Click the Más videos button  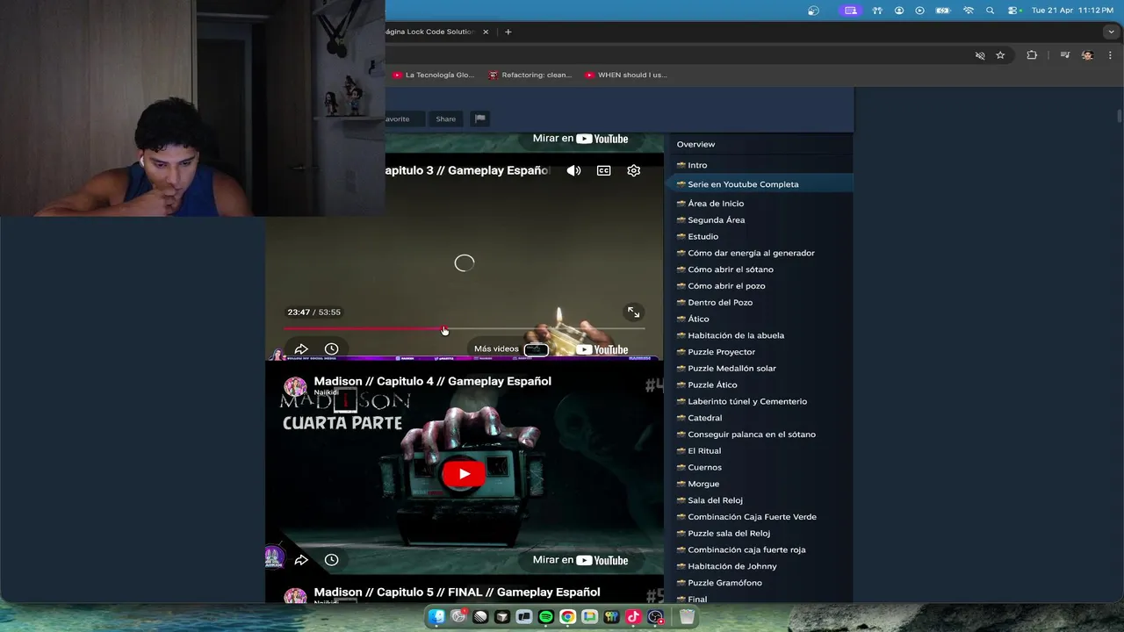511,348
